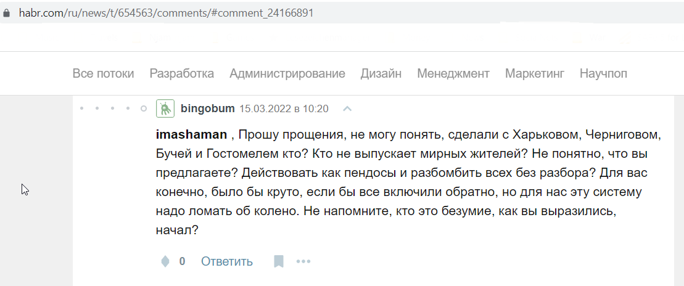Viewport: 684px width, 286px height.
Task: Open bingobum's green avatar image
Action: (165, 108)
